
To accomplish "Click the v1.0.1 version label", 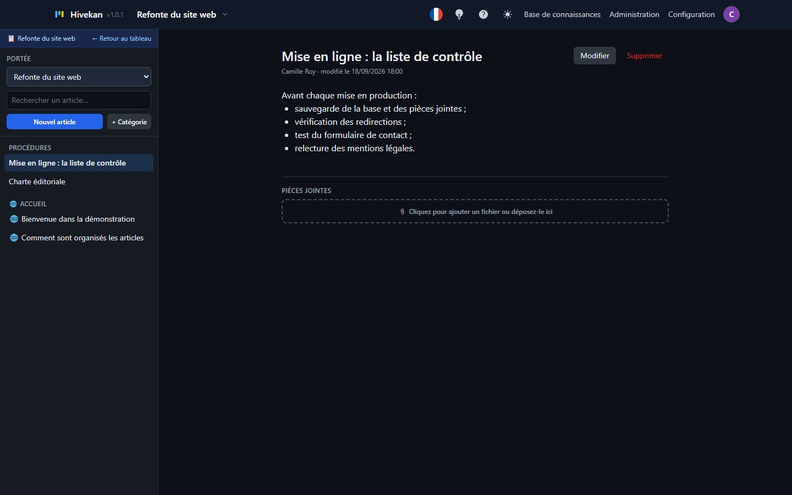I will pyautogui.click(x=115, y=15).
